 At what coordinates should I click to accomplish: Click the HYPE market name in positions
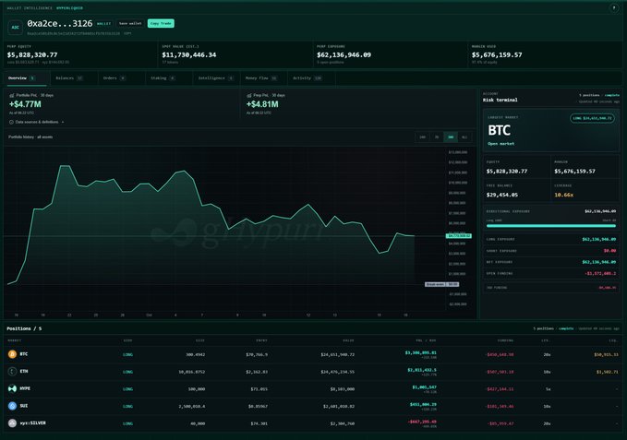[x=25, y=388]
